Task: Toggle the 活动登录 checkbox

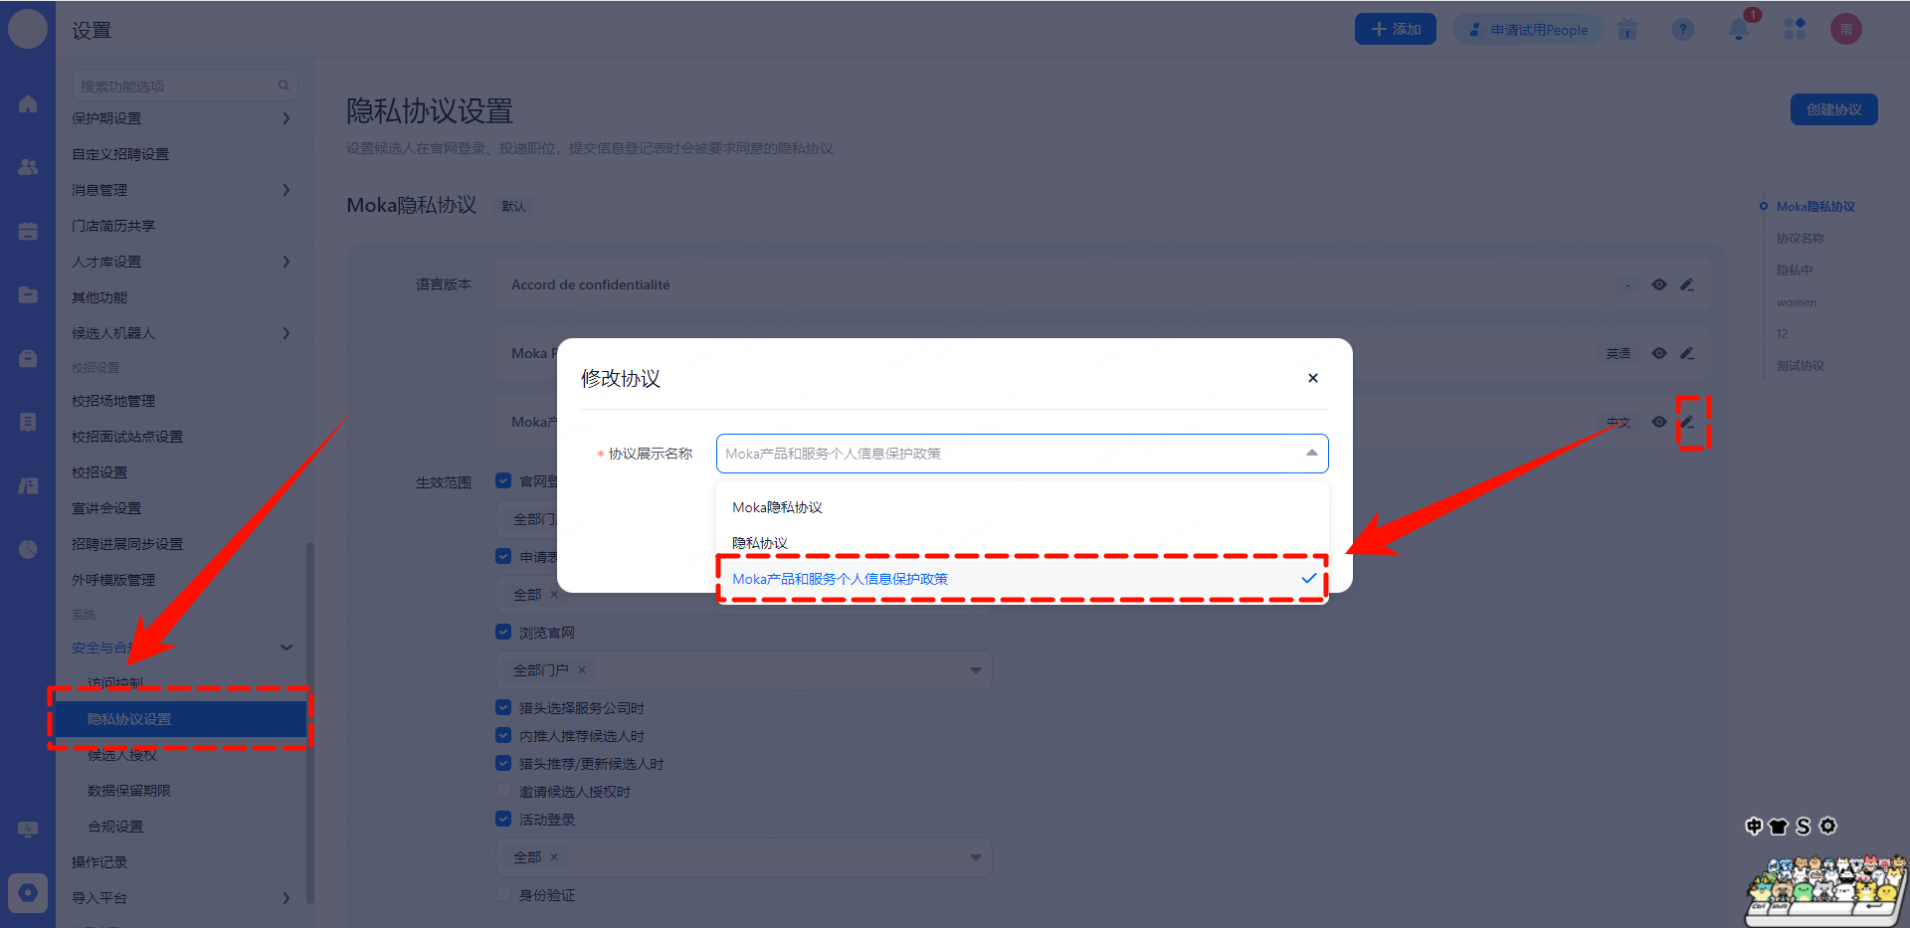Action: (x=503, y=819)
